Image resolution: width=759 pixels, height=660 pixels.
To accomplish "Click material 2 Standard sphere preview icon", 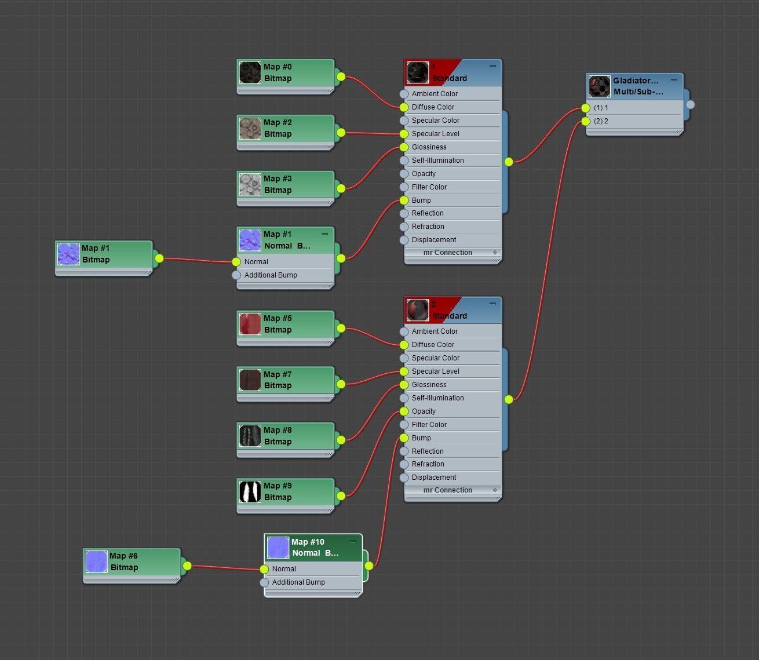I will 418,310.
